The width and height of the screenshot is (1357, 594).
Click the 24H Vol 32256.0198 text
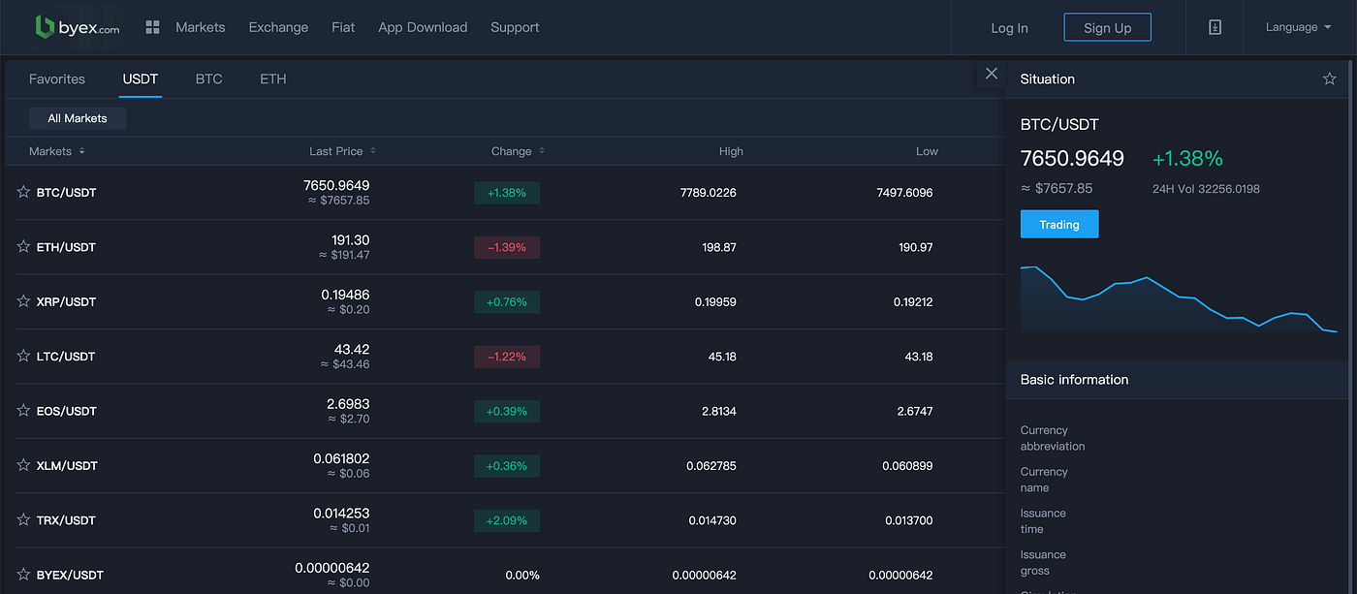1206,189
